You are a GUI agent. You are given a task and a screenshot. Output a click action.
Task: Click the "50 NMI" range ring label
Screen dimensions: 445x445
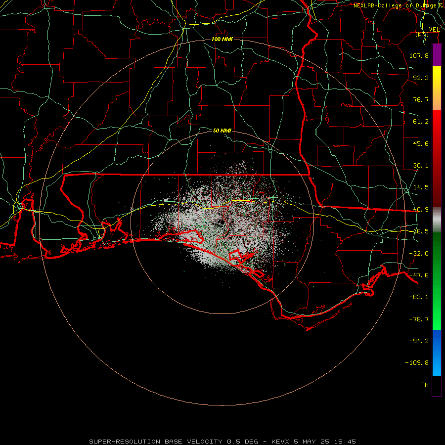click(x=222, y=131)
